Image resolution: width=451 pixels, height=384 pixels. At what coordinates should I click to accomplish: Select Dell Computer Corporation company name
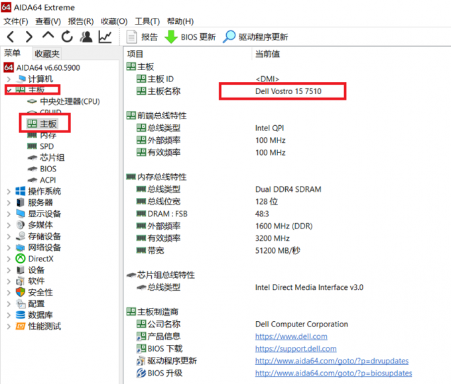(x=301, y=324)
